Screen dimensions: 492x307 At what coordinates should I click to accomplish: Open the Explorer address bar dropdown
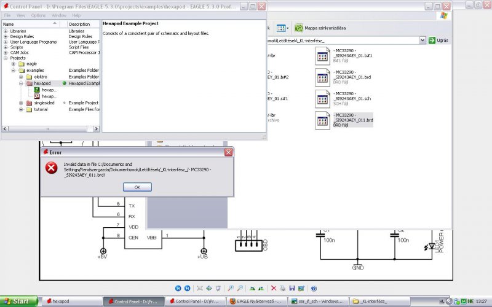[423, 40]
